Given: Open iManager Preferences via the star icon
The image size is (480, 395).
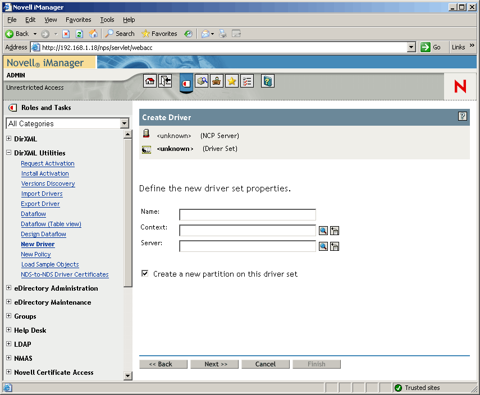Looking at the screenshot, I should [x=232, y=81].
